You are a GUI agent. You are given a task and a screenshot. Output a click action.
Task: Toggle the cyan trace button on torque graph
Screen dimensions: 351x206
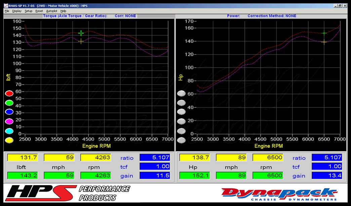(9, 131)
